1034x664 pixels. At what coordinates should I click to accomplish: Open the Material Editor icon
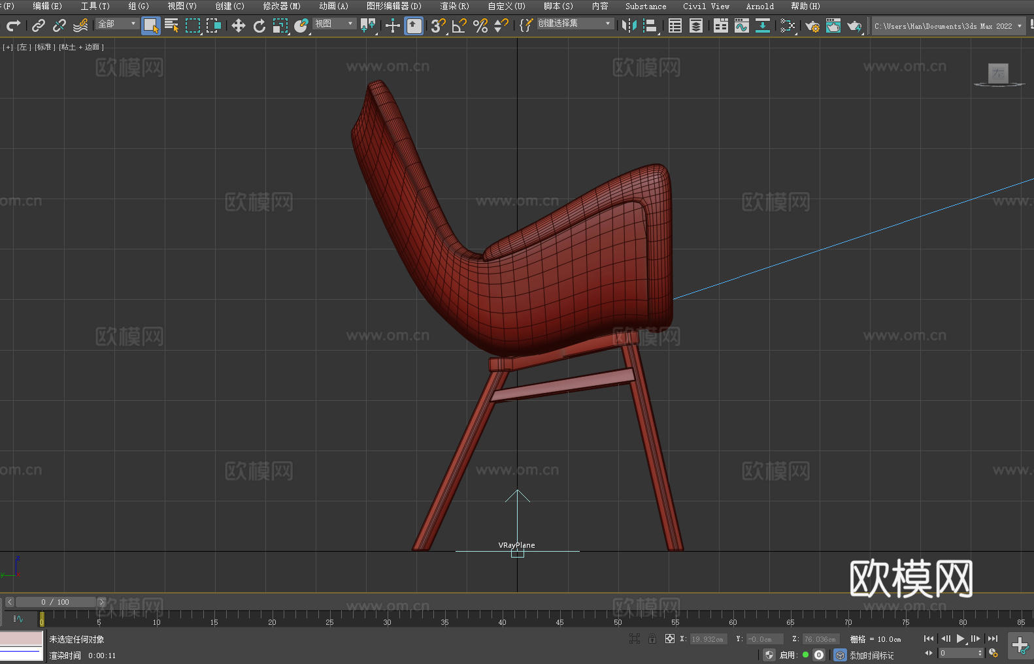788,25
